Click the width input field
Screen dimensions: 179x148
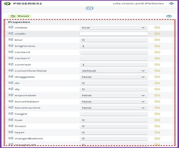pos(114,34)
